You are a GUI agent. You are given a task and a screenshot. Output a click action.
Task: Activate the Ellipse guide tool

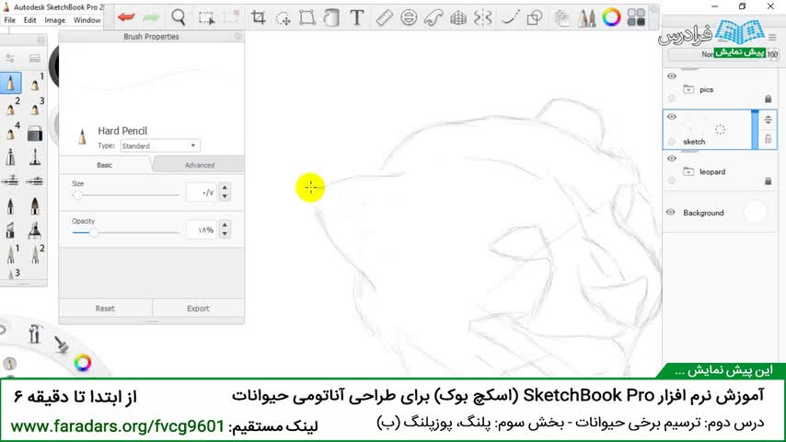pos(409,17)
